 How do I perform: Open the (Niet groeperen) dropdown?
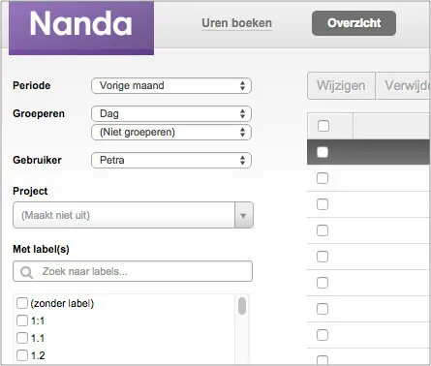coord(171,133)
